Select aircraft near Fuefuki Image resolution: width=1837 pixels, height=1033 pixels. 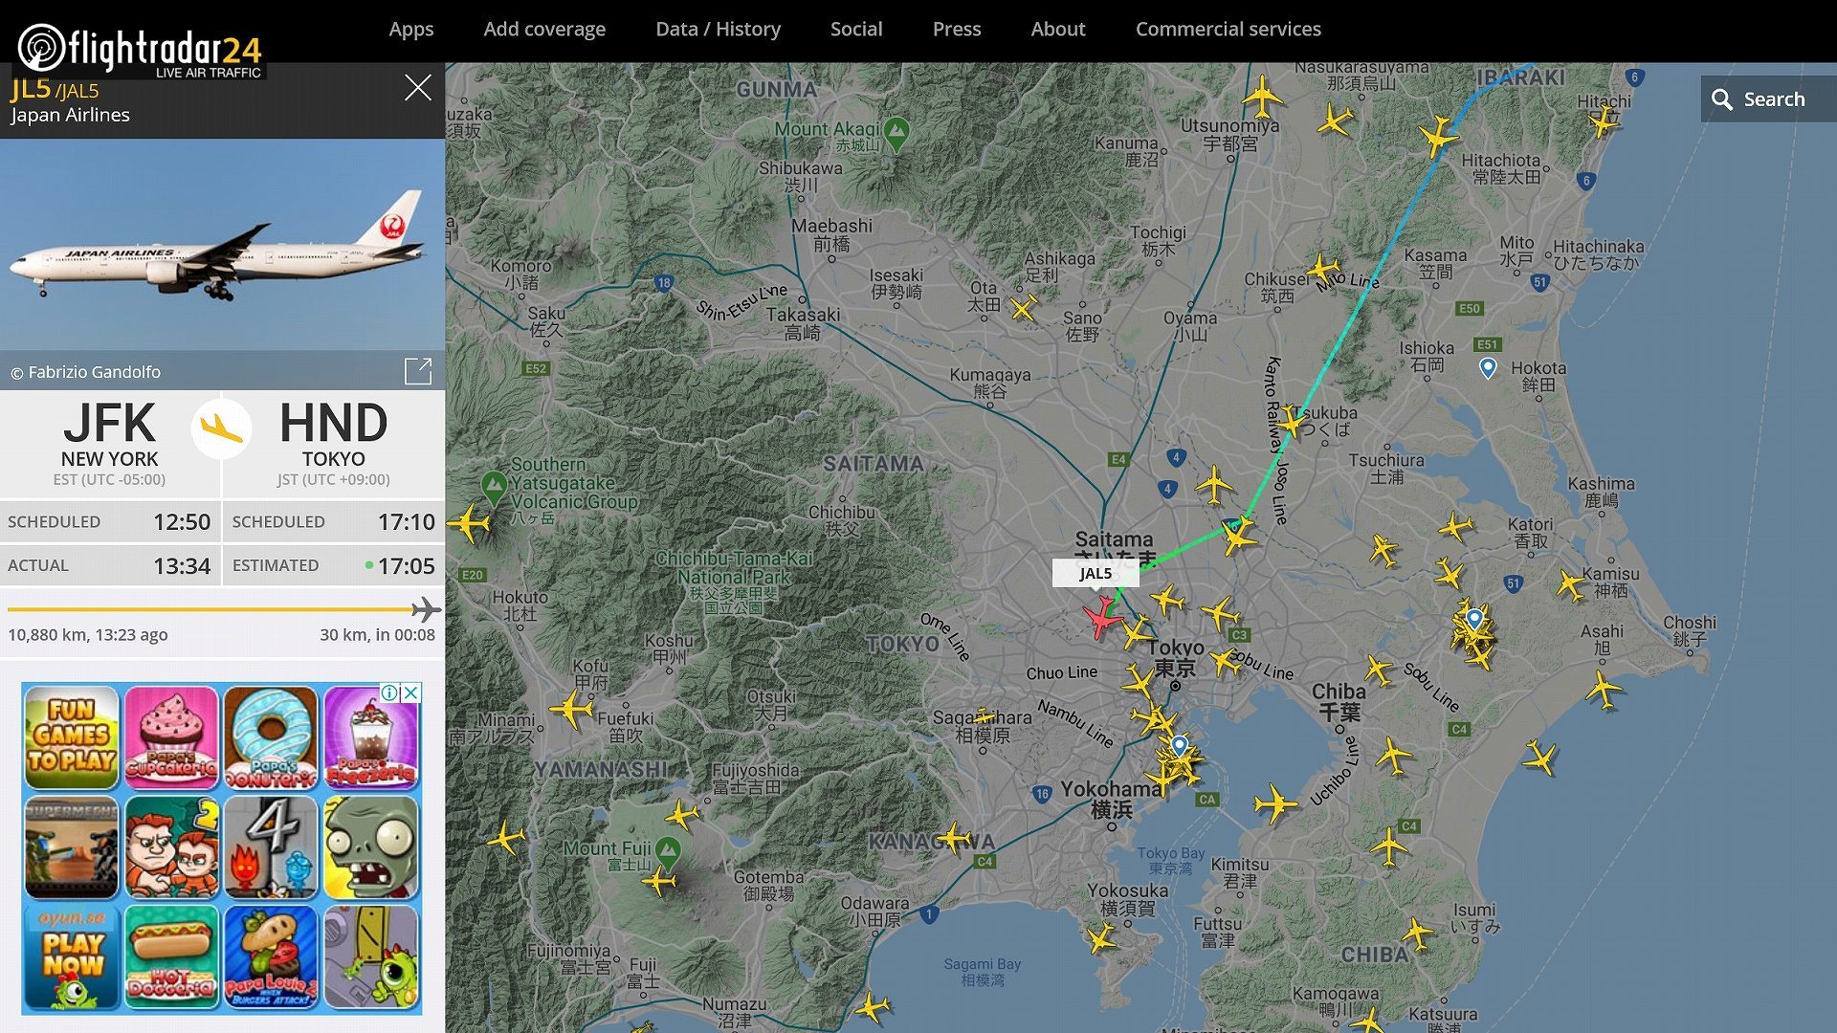click(572, 710)
